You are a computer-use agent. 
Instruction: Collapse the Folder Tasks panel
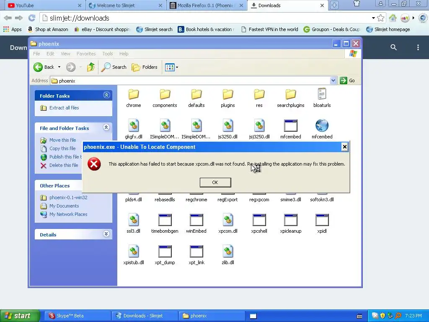106,95
